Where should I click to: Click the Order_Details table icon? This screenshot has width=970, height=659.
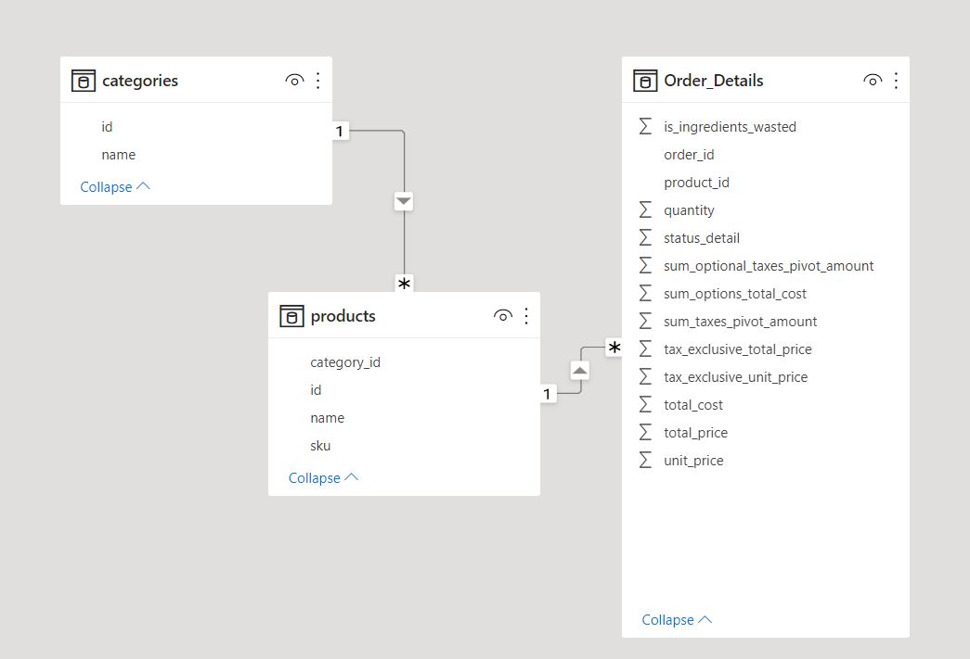tap(645, 81)
